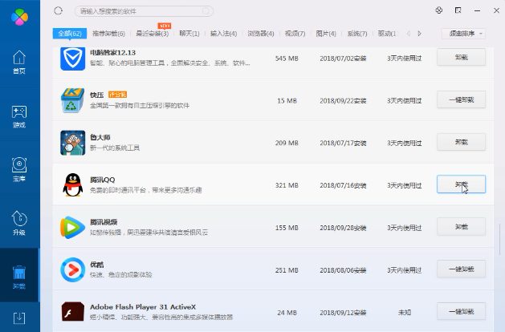Open the 首页 home sidebar icon
The image size is (505, 332).
(19, 62)
